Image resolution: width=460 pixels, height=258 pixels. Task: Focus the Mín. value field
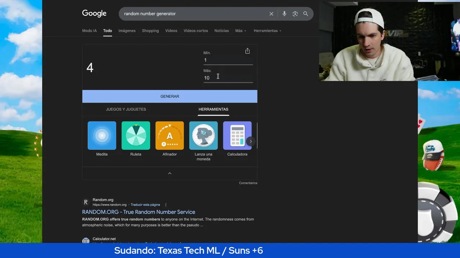228,60
